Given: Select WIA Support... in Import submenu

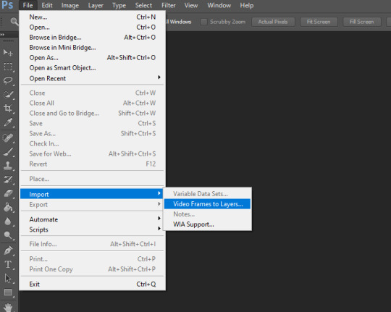Looking at the screenshot, I should 208,224.
